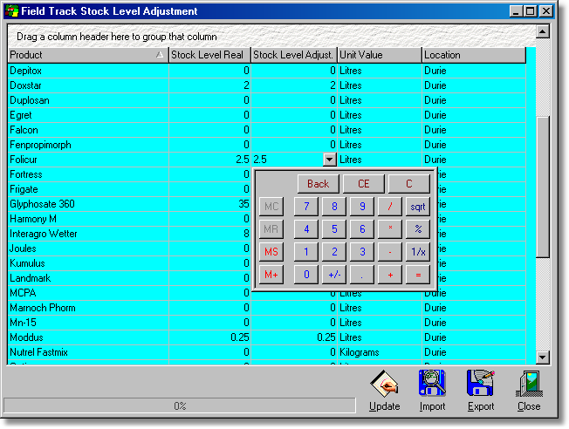Click the vertical scrollbar thumb
Viewport: 569px width, 429px height.
[x=543, y=187]
